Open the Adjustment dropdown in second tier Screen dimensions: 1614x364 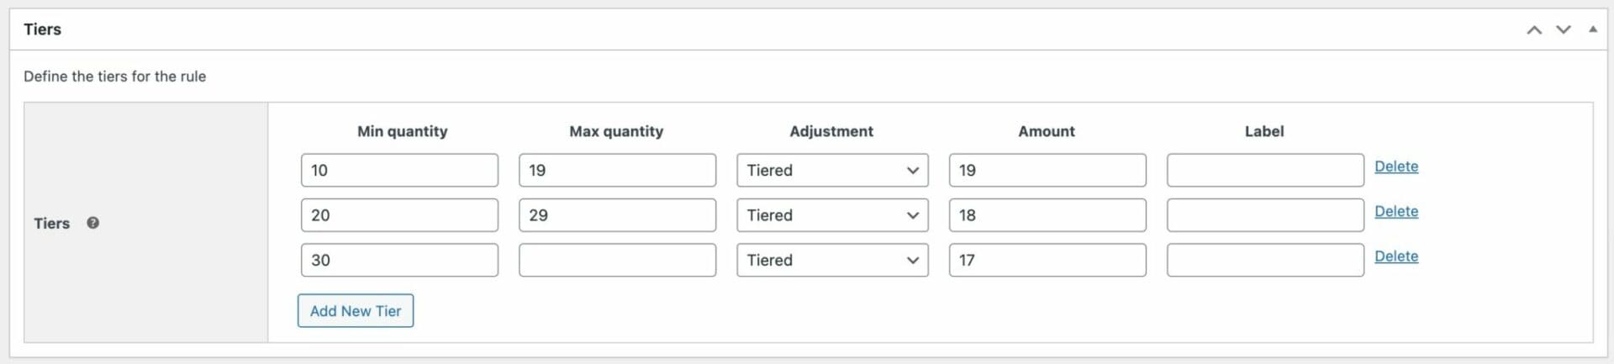(x=832, y=215)
